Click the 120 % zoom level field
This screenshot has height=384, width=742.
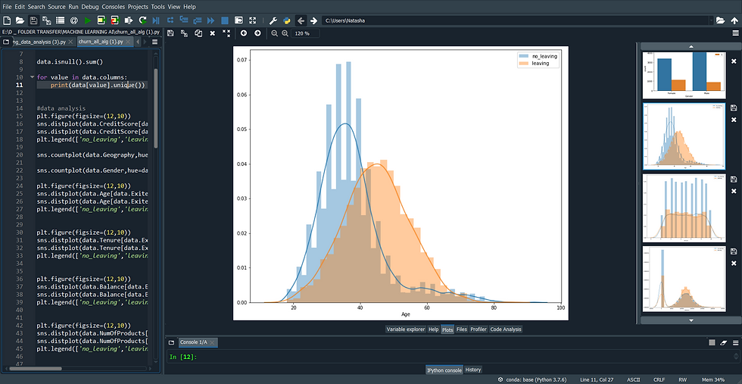(305, 33)
